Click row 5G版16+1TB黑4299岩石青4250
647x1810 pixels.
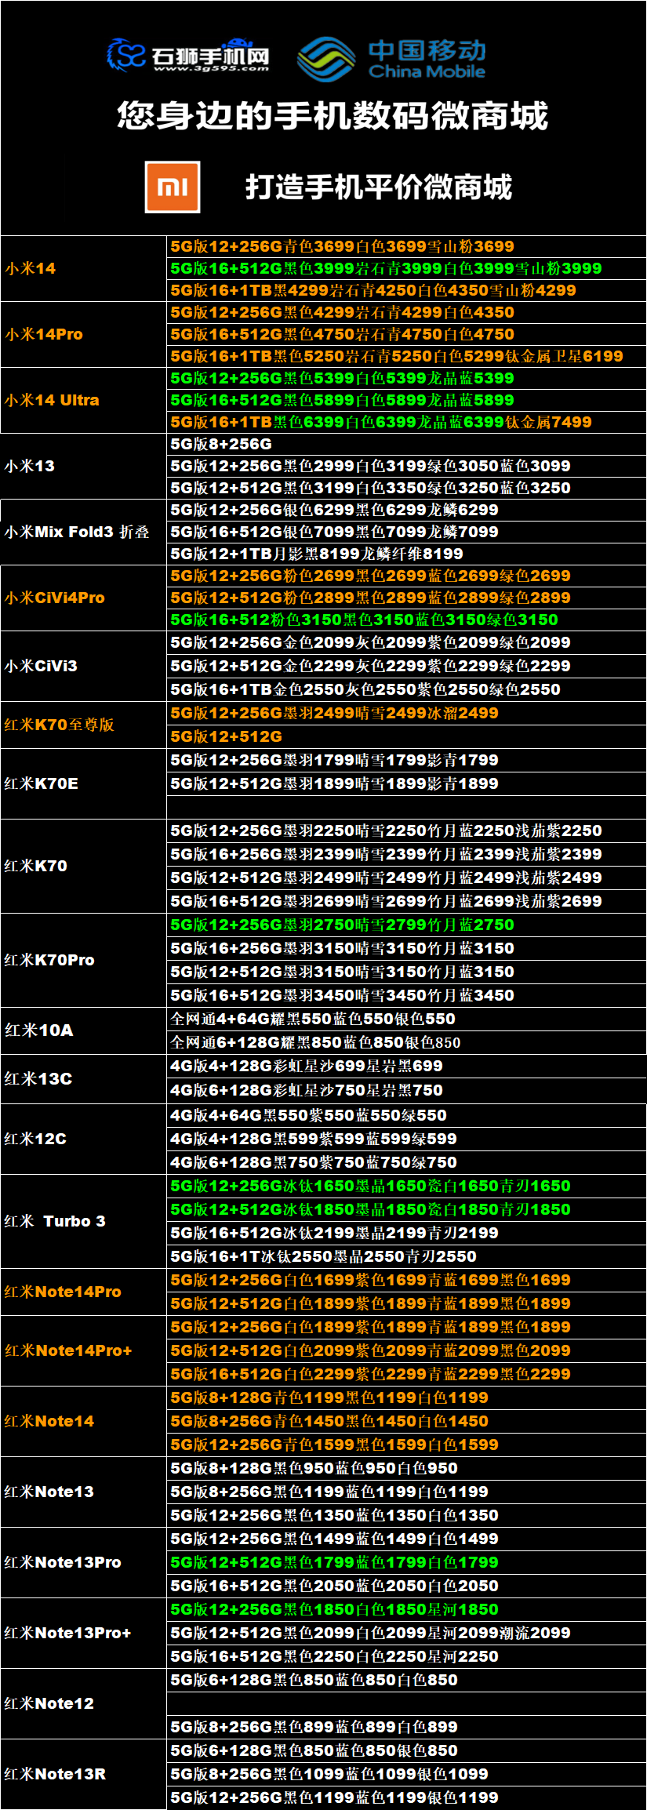(406, 290)
